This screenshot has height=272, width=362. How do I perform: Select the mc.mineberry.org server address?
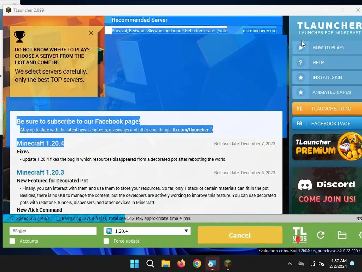(259, 31)
